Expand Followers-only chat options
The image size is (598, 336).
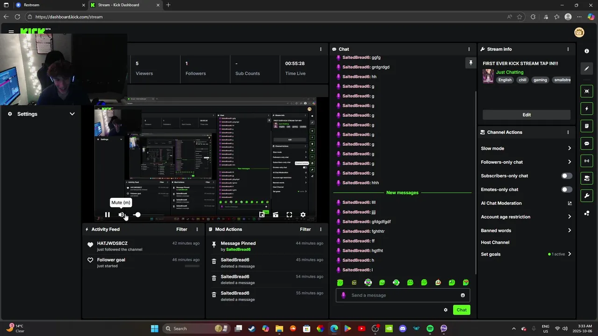coord(570,162)
